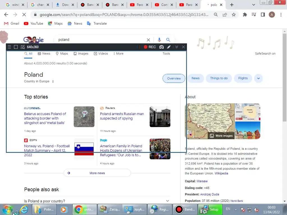Click the Bandicam find window magnifier icon
287x215 pixels.
click(22, 47)
